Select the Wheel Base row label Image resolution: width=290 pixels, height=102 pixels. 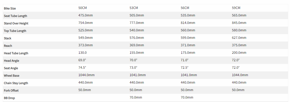click(12, 76)
